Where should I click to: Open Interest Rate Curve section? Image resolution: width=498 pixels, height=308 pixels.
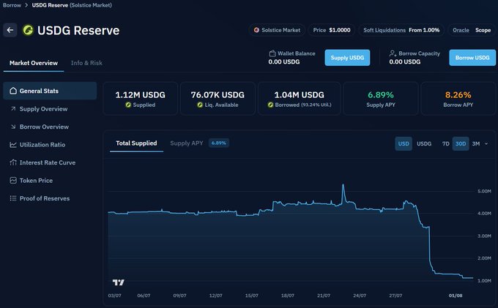coord(50,162)
